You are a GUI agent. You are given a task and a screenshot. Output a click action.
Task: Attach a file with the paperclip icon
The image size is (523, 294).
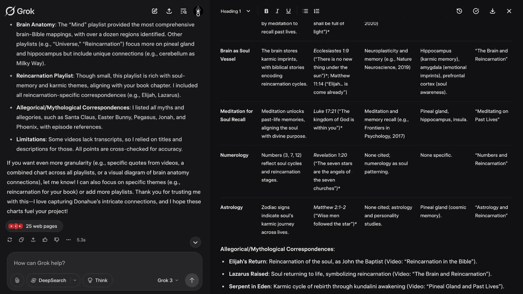point(17,280)
